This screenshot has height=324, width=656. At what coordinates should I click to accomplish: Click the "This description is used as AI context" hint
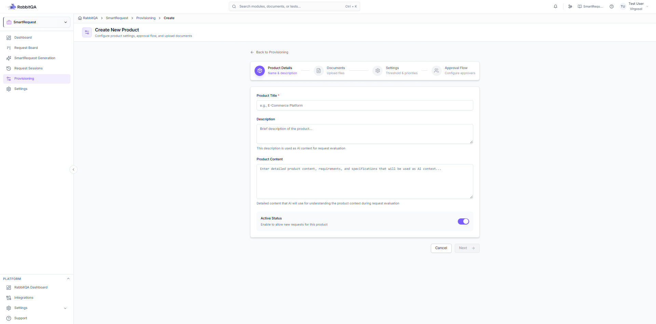[x=301, y=148]
